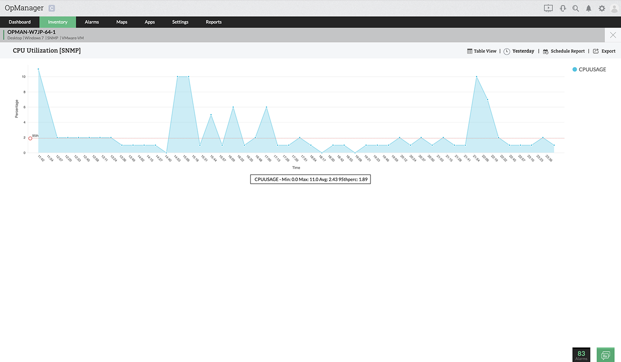Screen dimensions: 621x362
Task: Go to the Dashboard tab
Action: click(20, 22)
